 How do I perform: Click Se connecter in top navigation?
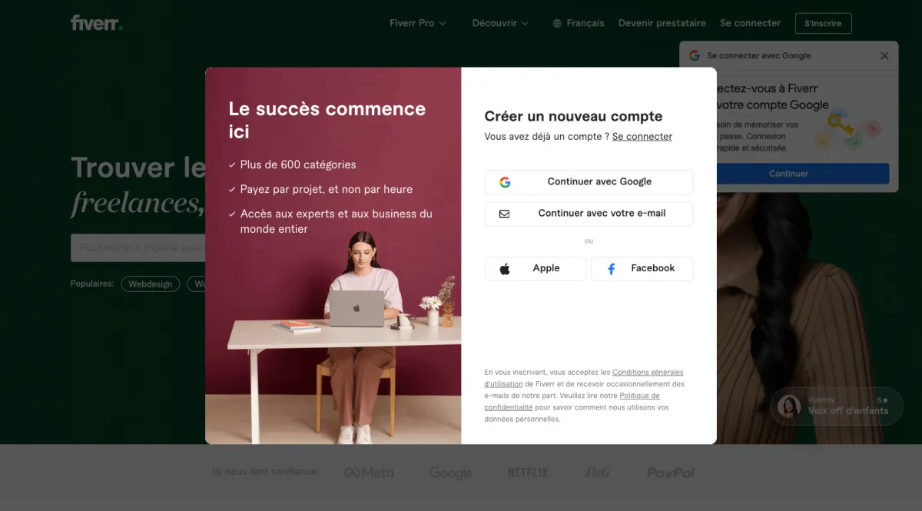point(750,23)
